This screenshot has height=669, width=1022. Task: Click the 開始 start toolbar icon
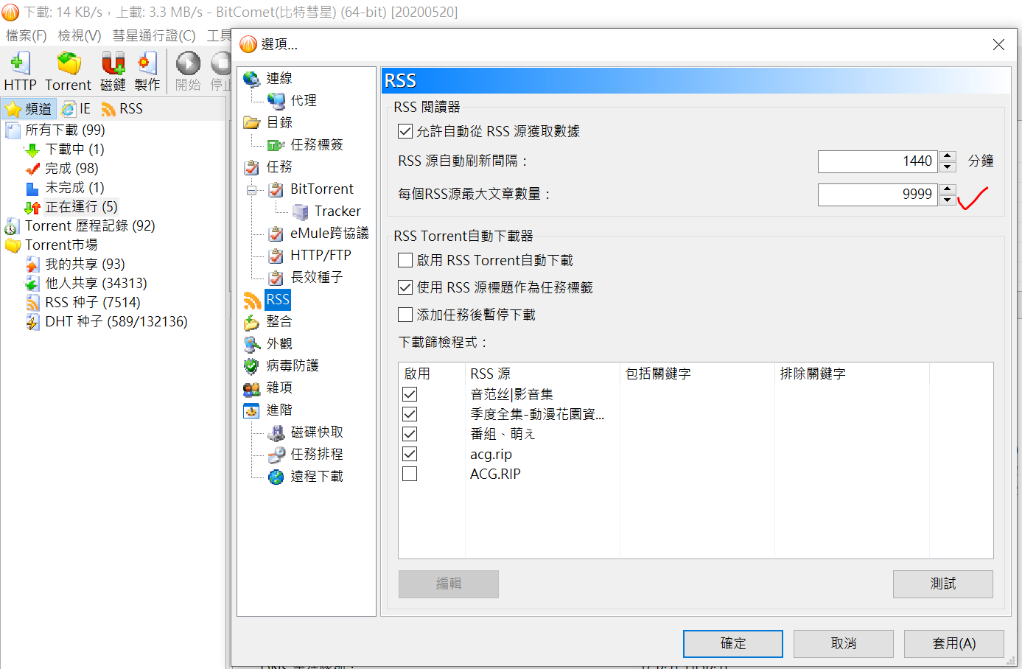188,64
